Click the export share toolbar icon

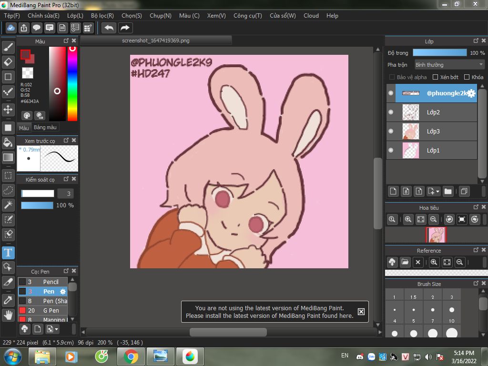[x=24, y=28]
